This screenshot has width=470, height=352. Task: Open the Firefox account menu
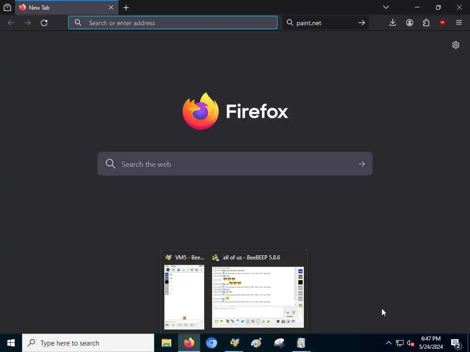click(409, 23)
